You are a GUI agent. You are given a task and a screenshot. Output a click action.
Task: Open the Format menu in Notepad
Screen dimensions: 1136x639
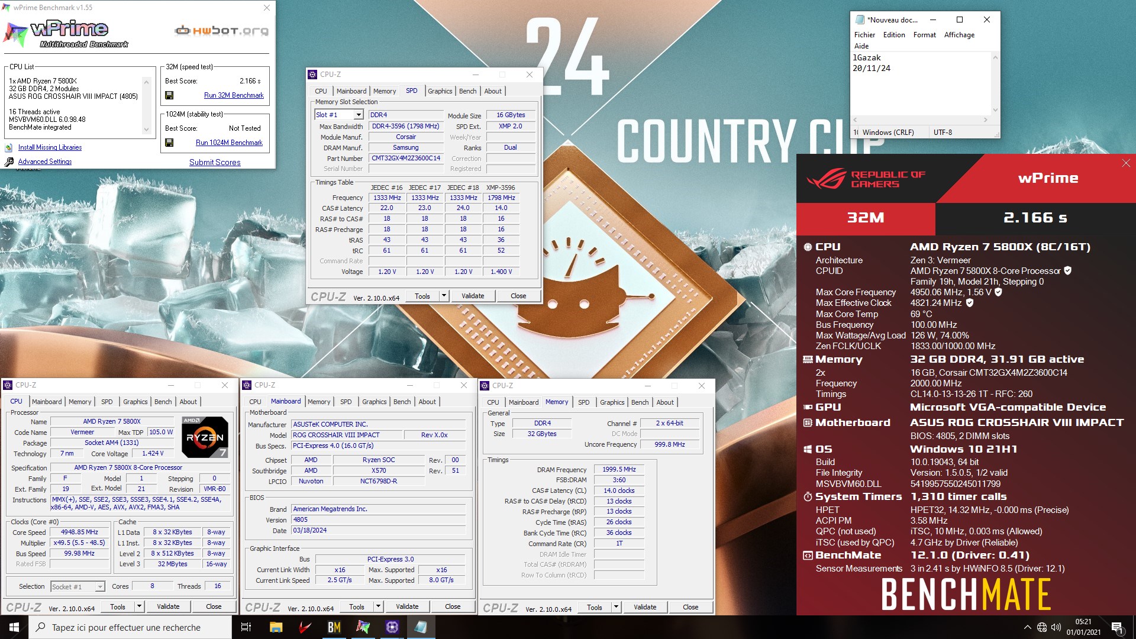tap(924, 35)
